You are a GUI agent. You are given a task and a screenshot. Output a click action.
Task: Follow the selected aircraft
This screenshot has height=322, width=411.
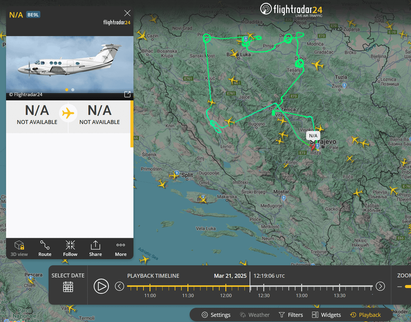click(70, 248)
